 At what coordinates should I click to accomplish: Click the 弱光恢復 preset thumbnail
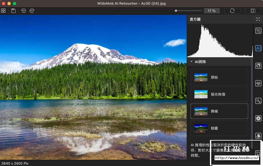point(201,94)
